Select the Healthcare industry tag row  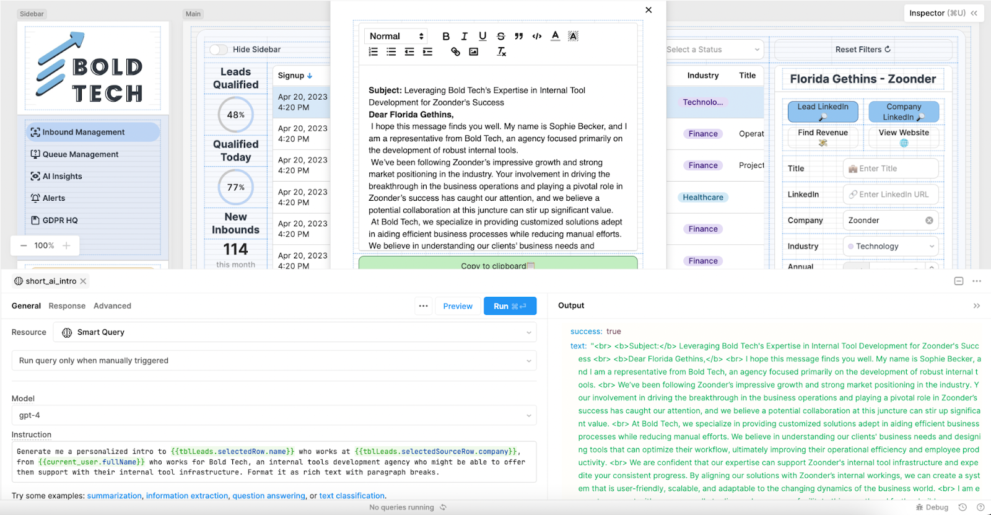pos(703,198)
